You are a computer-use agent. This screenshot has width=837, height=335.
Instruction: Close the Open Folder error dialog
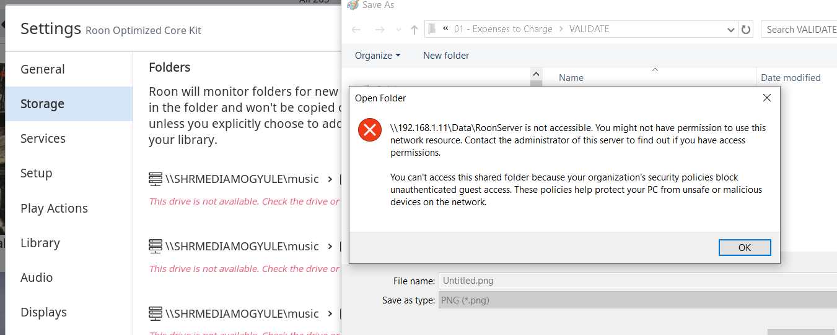[x=766, y=98]
